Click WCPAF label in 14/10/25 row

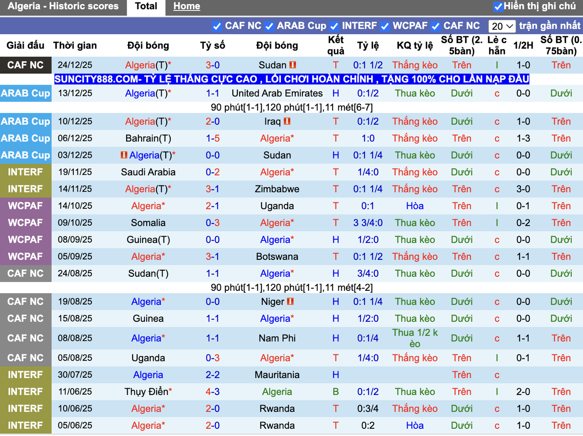click(26, 206)
